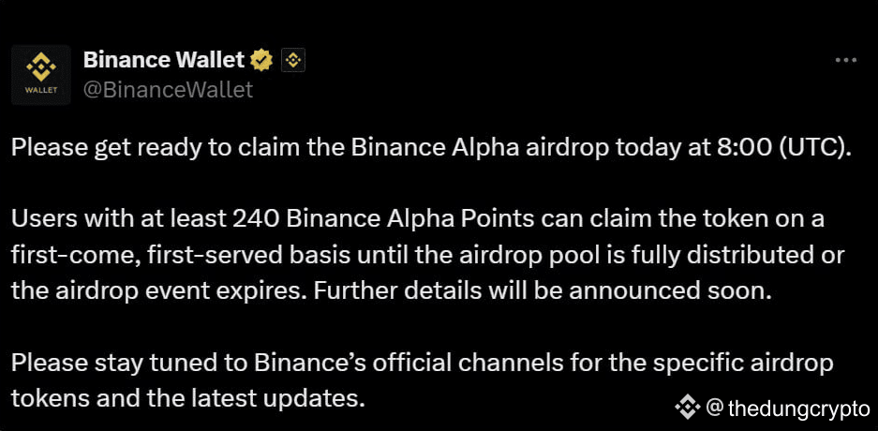Image resolution: width=878 pixels, height=431 pixels.
Task: Open the Binance Wallet profile avatar
Action: tap(41, 74)
